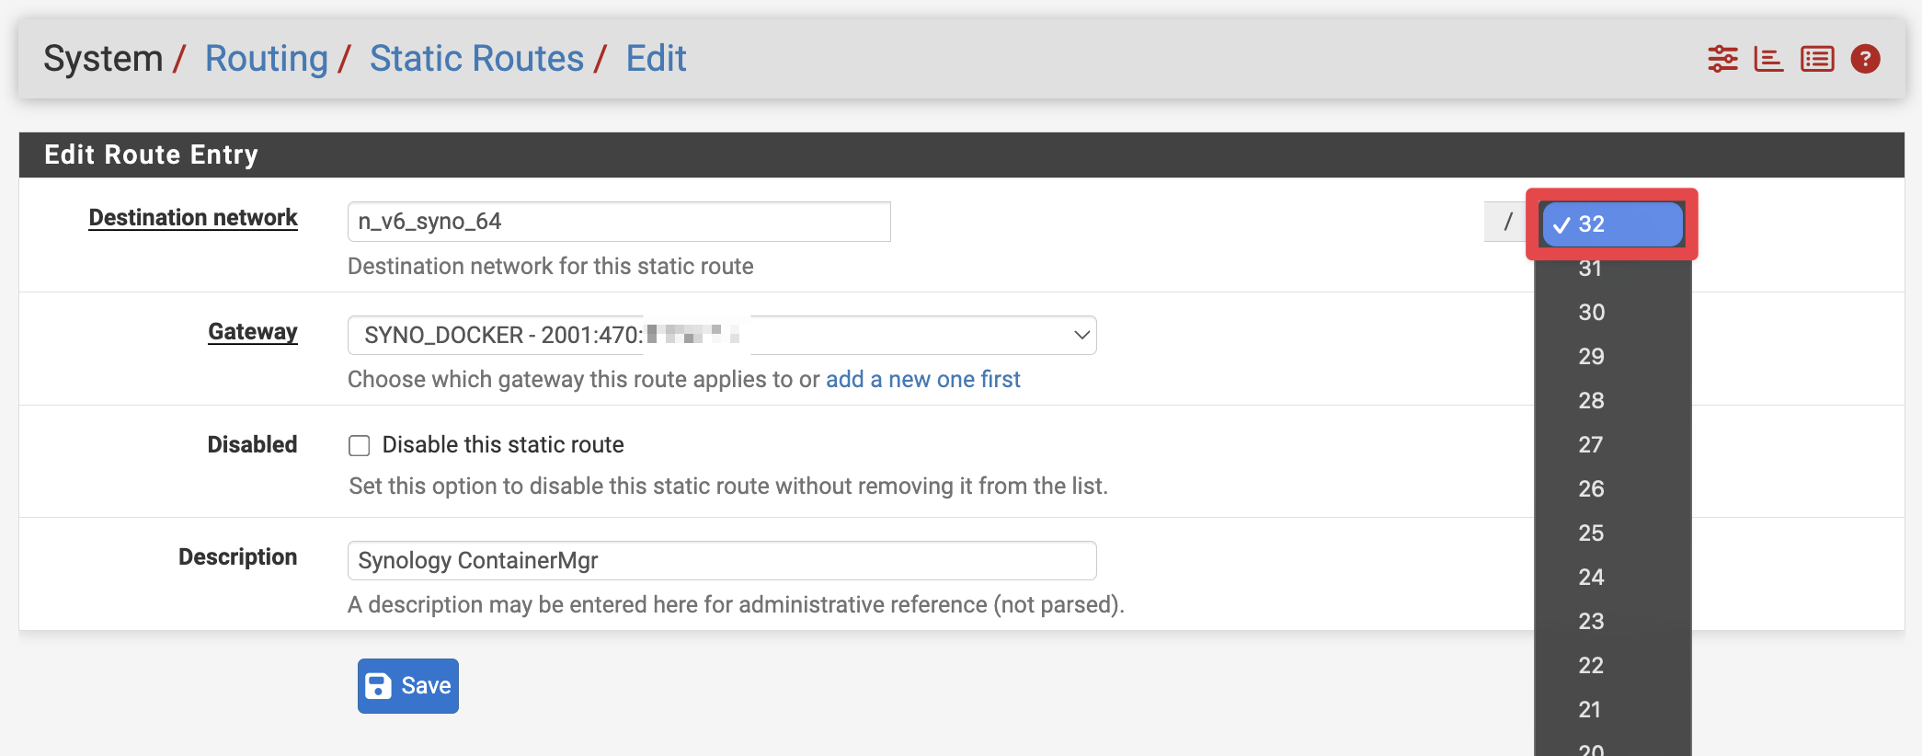
Task: Open the related log entries icon
Action: [1817, 59]
